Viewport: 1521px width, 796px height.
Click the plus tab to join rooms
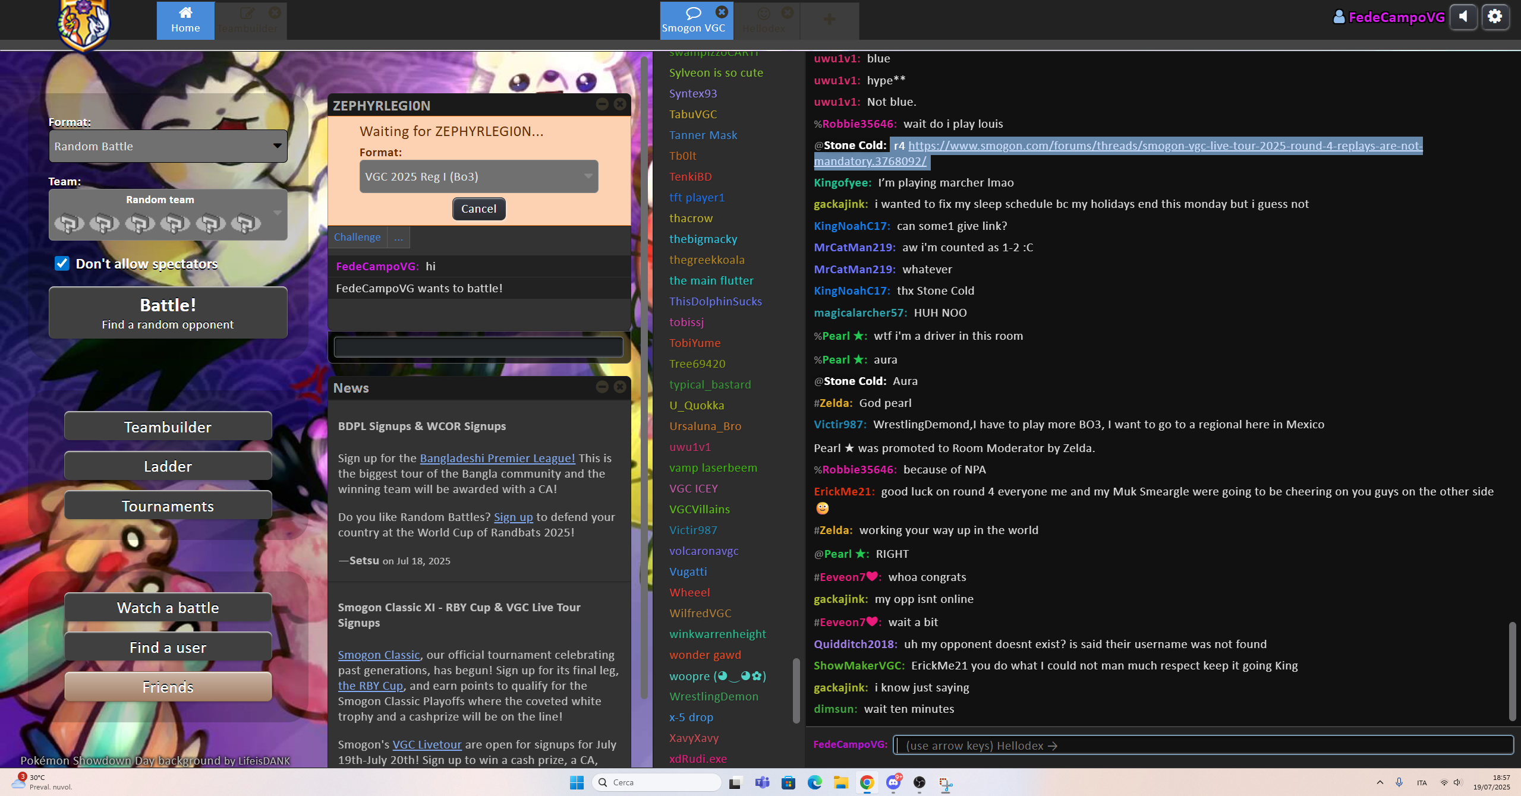click(830, 21)
